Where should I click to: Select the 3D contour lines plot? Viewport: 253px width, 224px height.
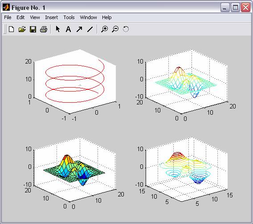(186, 168)
